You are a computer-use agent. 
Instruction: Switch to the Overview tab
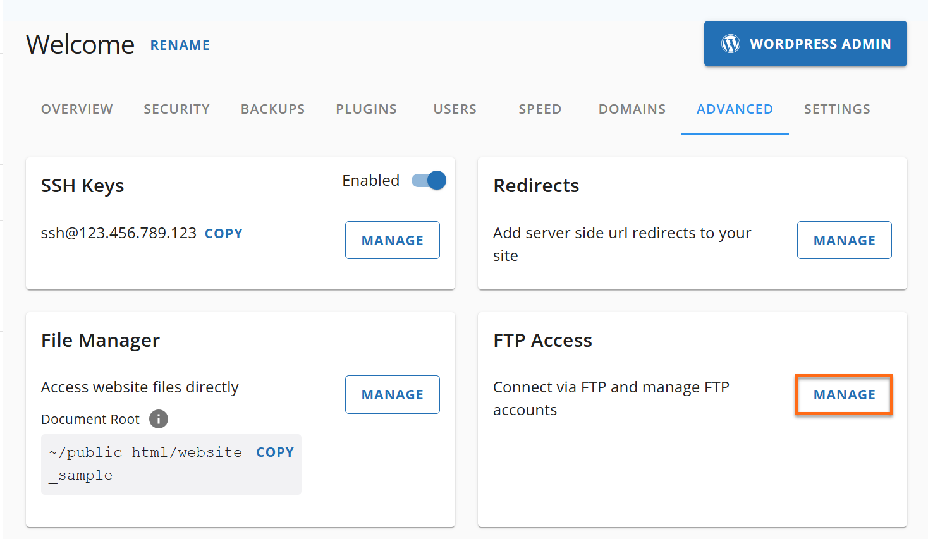point(77,109)
